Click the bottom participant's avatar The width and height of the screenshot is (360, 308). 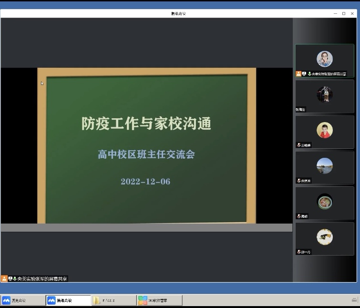(325, 237)
